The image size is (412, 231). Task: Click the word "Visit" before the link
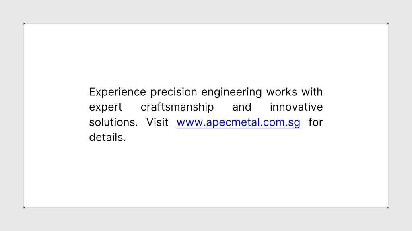click(x=157, y=122)
